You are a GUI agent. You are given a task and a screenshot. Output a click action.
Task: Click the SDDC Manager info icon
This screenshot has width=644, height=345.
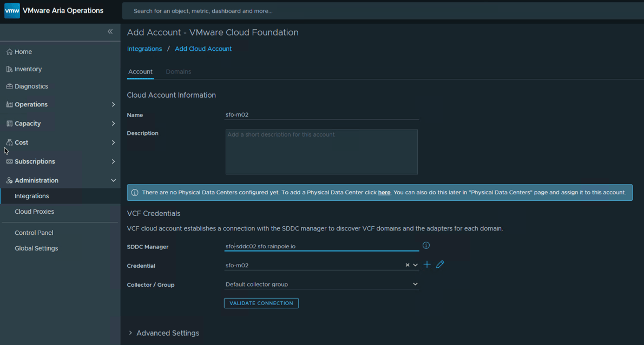426,246
